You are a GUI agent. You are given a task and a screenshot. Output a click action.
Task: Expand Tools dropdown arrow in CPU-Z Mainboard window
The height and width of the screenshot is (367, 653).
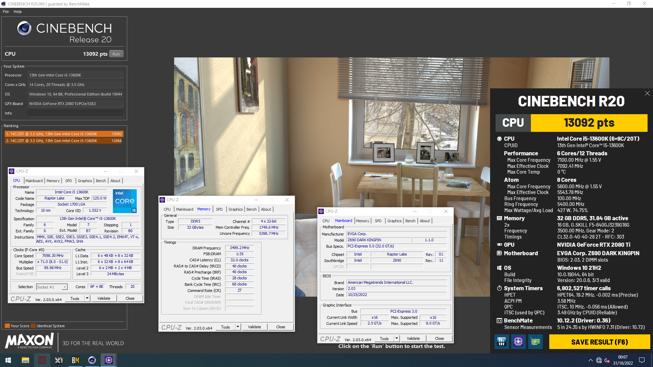point(397,338)
